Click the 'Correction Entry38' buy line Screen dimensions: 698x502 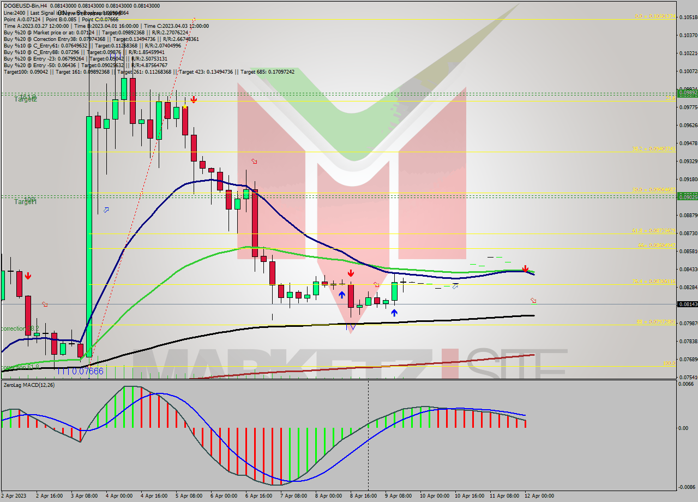[101, 39]
